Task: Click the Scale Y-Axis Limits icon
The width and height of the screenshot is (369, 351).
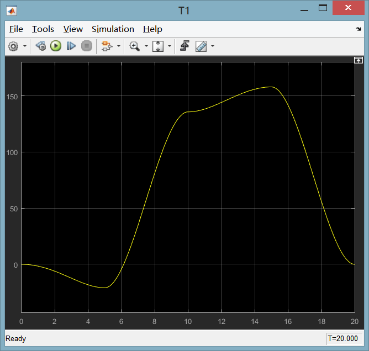Action: pyautogui.click(x=158, y=46)
